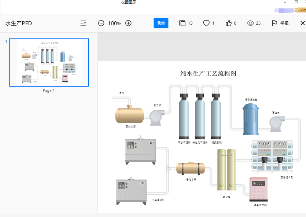
Task: Click the blue 使用 button
Action: pos(161,23)
